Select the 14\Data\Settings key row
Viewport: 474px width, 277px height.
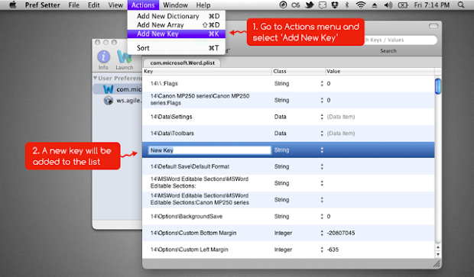coord(288,117)
